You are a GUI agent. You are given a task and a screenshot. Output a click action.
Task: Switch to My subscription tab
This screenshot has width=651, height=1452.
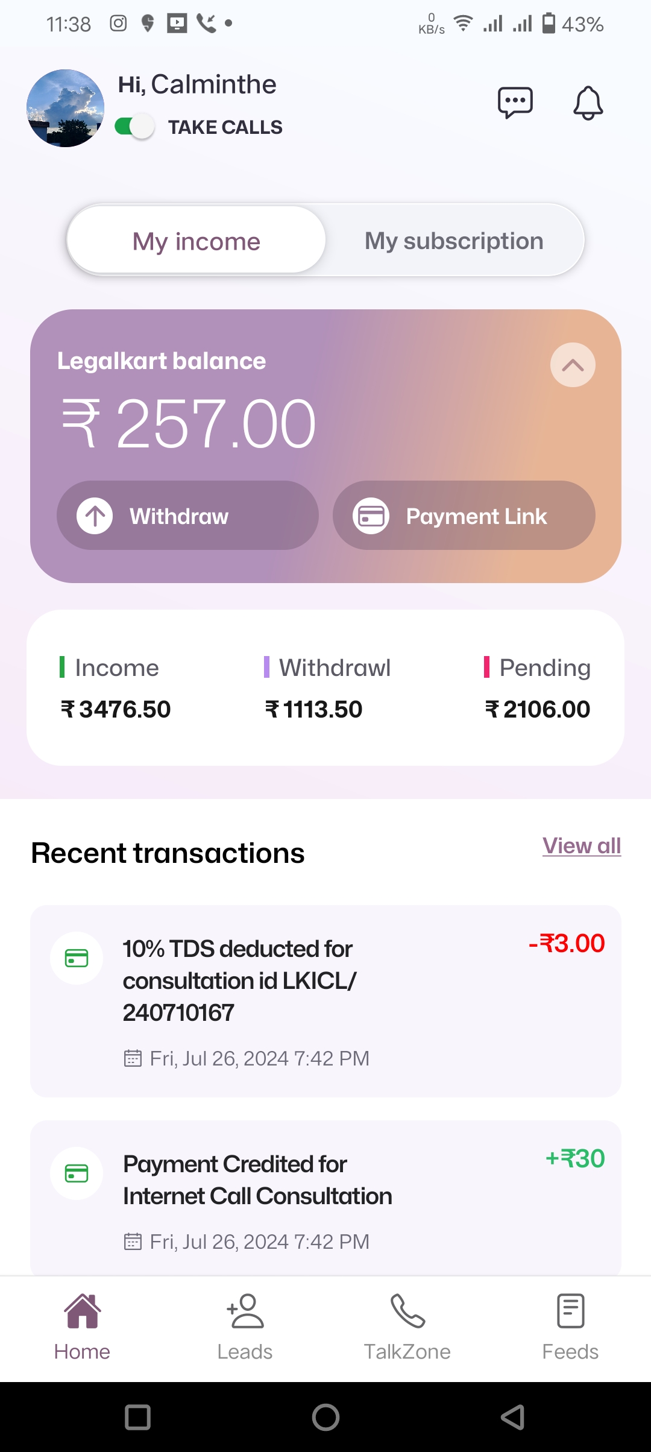click(454, 241)
